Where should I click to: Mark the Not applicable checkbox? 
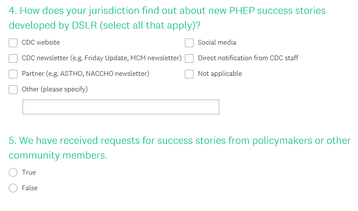tap(189, 74)
